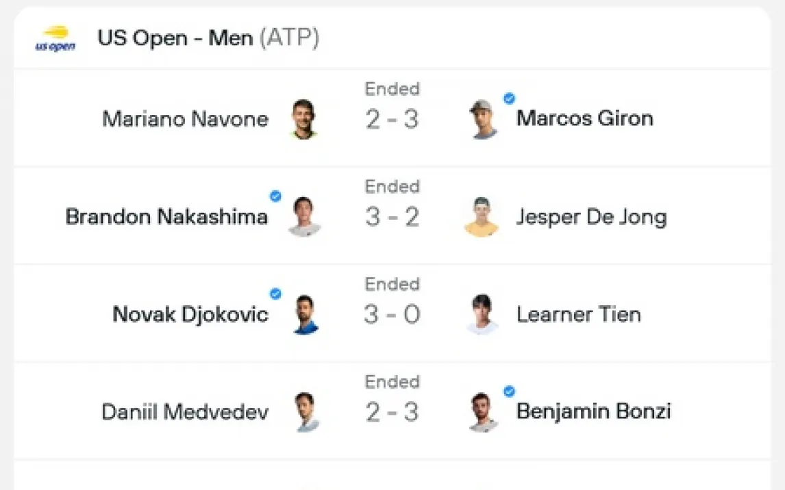The height and width of the screenshot is (490, 785).
Task: Open the Navone vs Giron 2 - 3 score
Action: 392,120
